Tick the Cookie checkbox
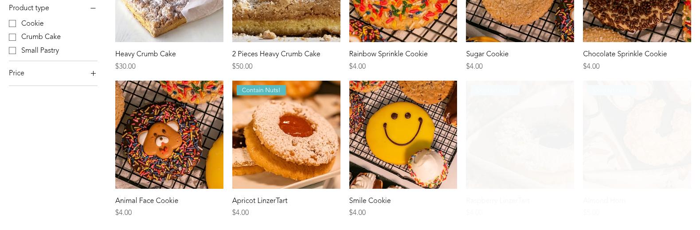The height and width of the screenshot is (230, 700). click(12, 23)
